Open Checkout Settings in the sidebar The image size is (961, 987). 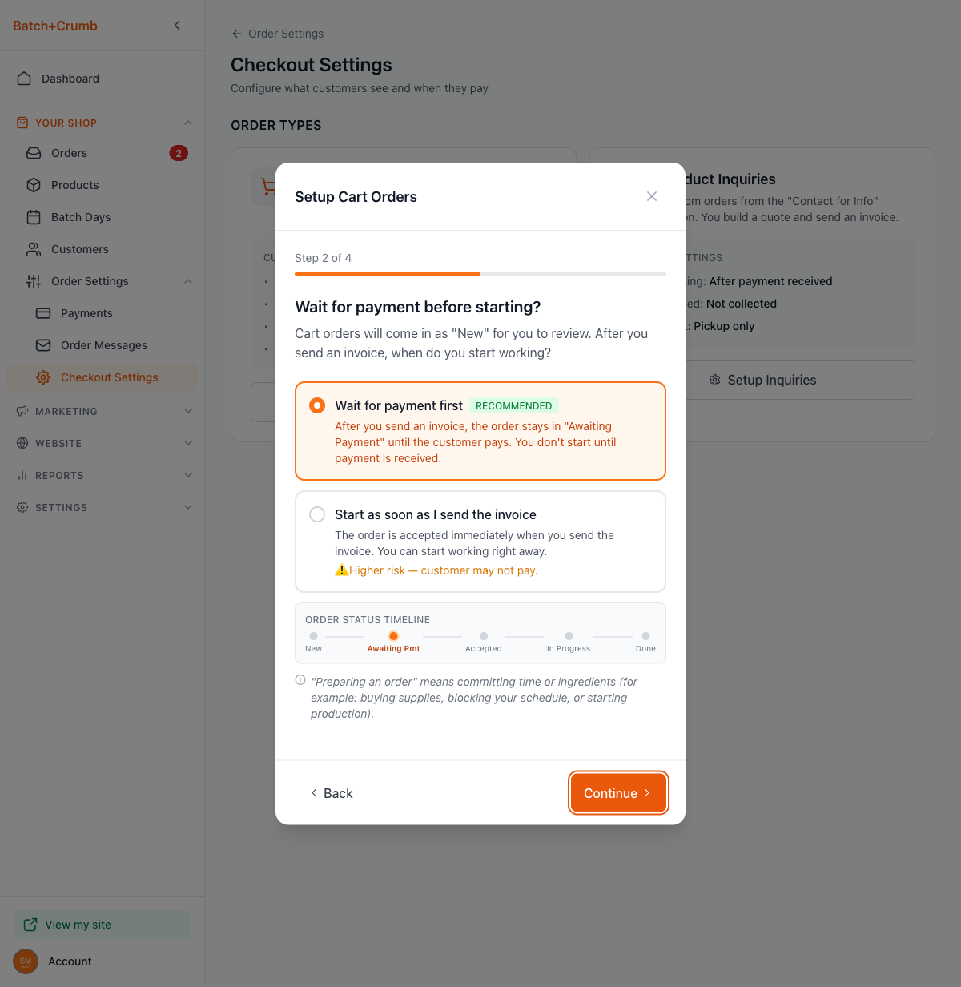pyautogui.click(x=109, y=377)
